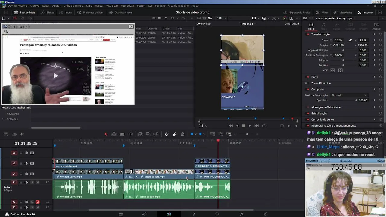Open the File menu in Camera.exe window
The image size is (386, 217).
pos(6,32)
